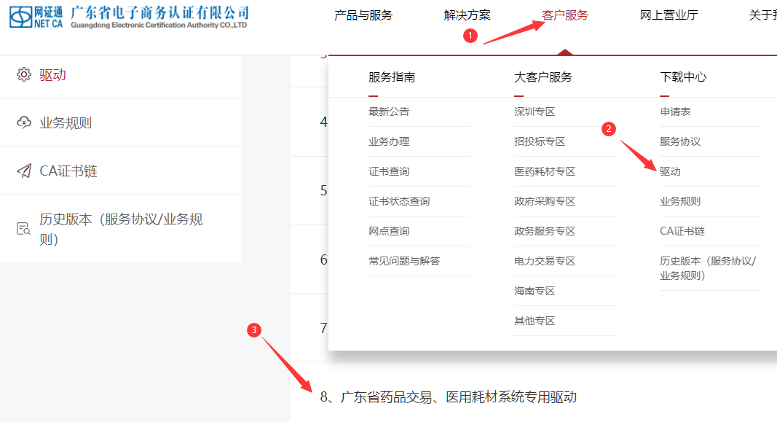
Task: Click the document search icon beside 历史版本
Action: (24, 228)
